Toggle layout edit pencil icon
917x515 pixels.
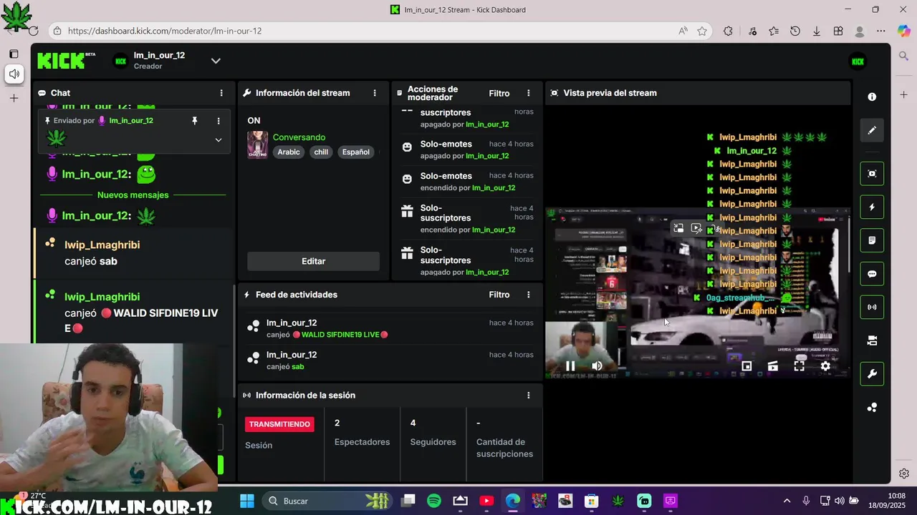pos(872,130)
